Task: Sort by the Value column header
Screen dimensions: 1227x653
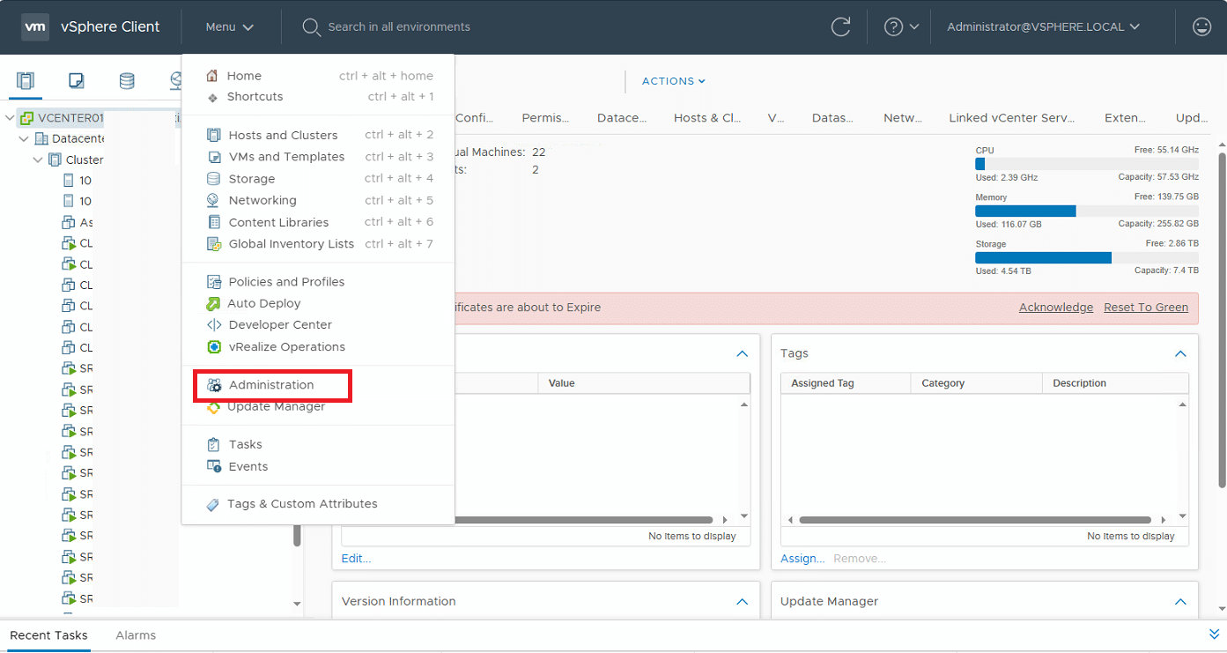Action: pyautogui.click(x=644, y=383)
